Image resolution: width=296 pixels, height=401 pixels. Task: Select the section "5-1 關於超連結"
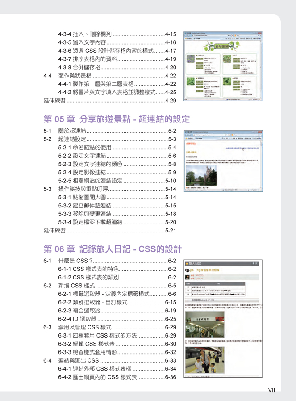(110, 131)
